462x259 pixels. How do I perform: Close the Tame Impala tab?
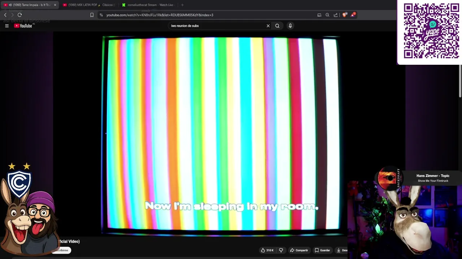55,5
